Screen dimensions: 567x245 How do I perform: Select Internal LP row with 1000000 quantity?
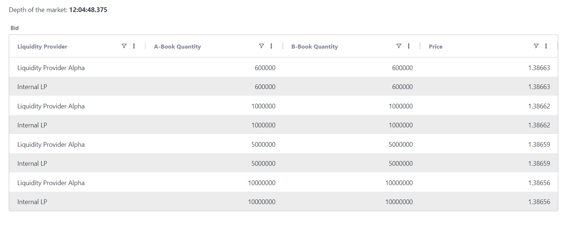32,125
